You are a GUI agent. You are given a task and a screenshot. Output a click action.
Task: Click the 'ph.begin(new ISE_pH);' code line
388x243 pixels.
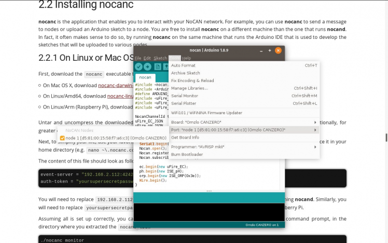(x=161, y=171)
